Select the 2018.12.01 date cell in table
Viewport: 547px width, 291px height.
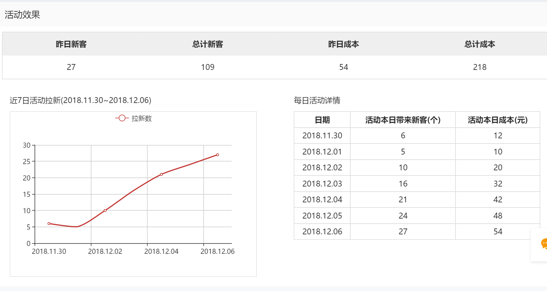click(322, 152)
